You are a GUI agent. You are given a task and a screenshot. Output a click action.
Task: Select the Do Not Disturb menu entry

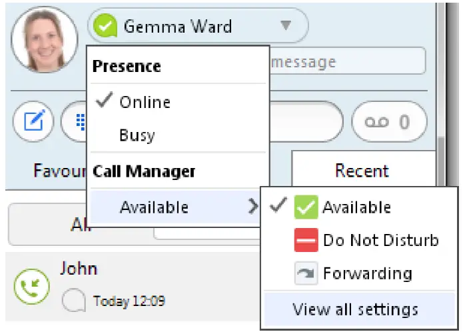(380, 240)
